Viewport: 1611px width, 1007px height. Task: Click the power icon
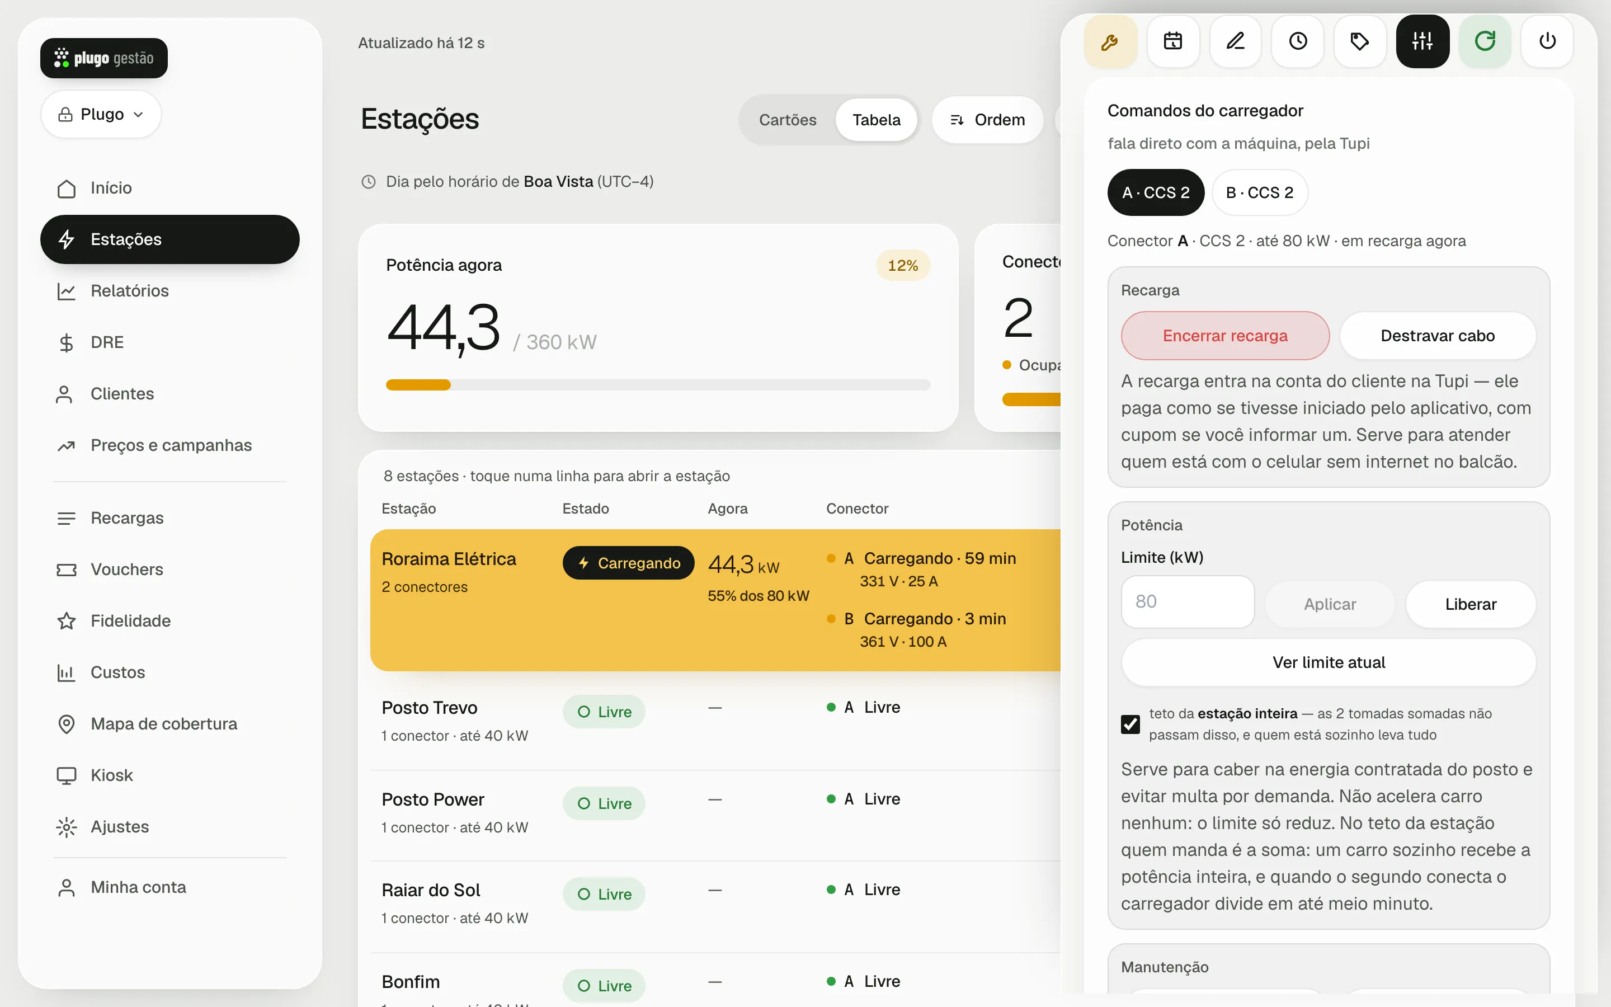coord(1547,41)
